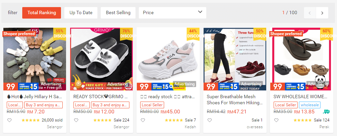Screen dimensions: 337x136
Task: Click heart icon on SW Wholesale listing
Action: 276,120
